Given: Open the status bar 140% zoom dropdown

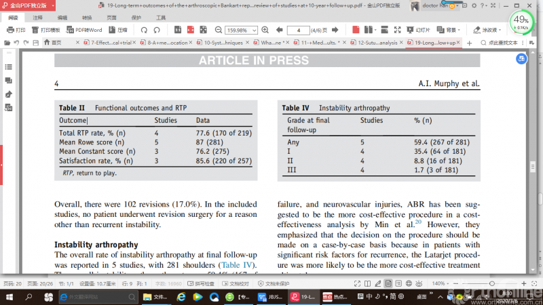Looking at the screenshot, I should 440,283.
